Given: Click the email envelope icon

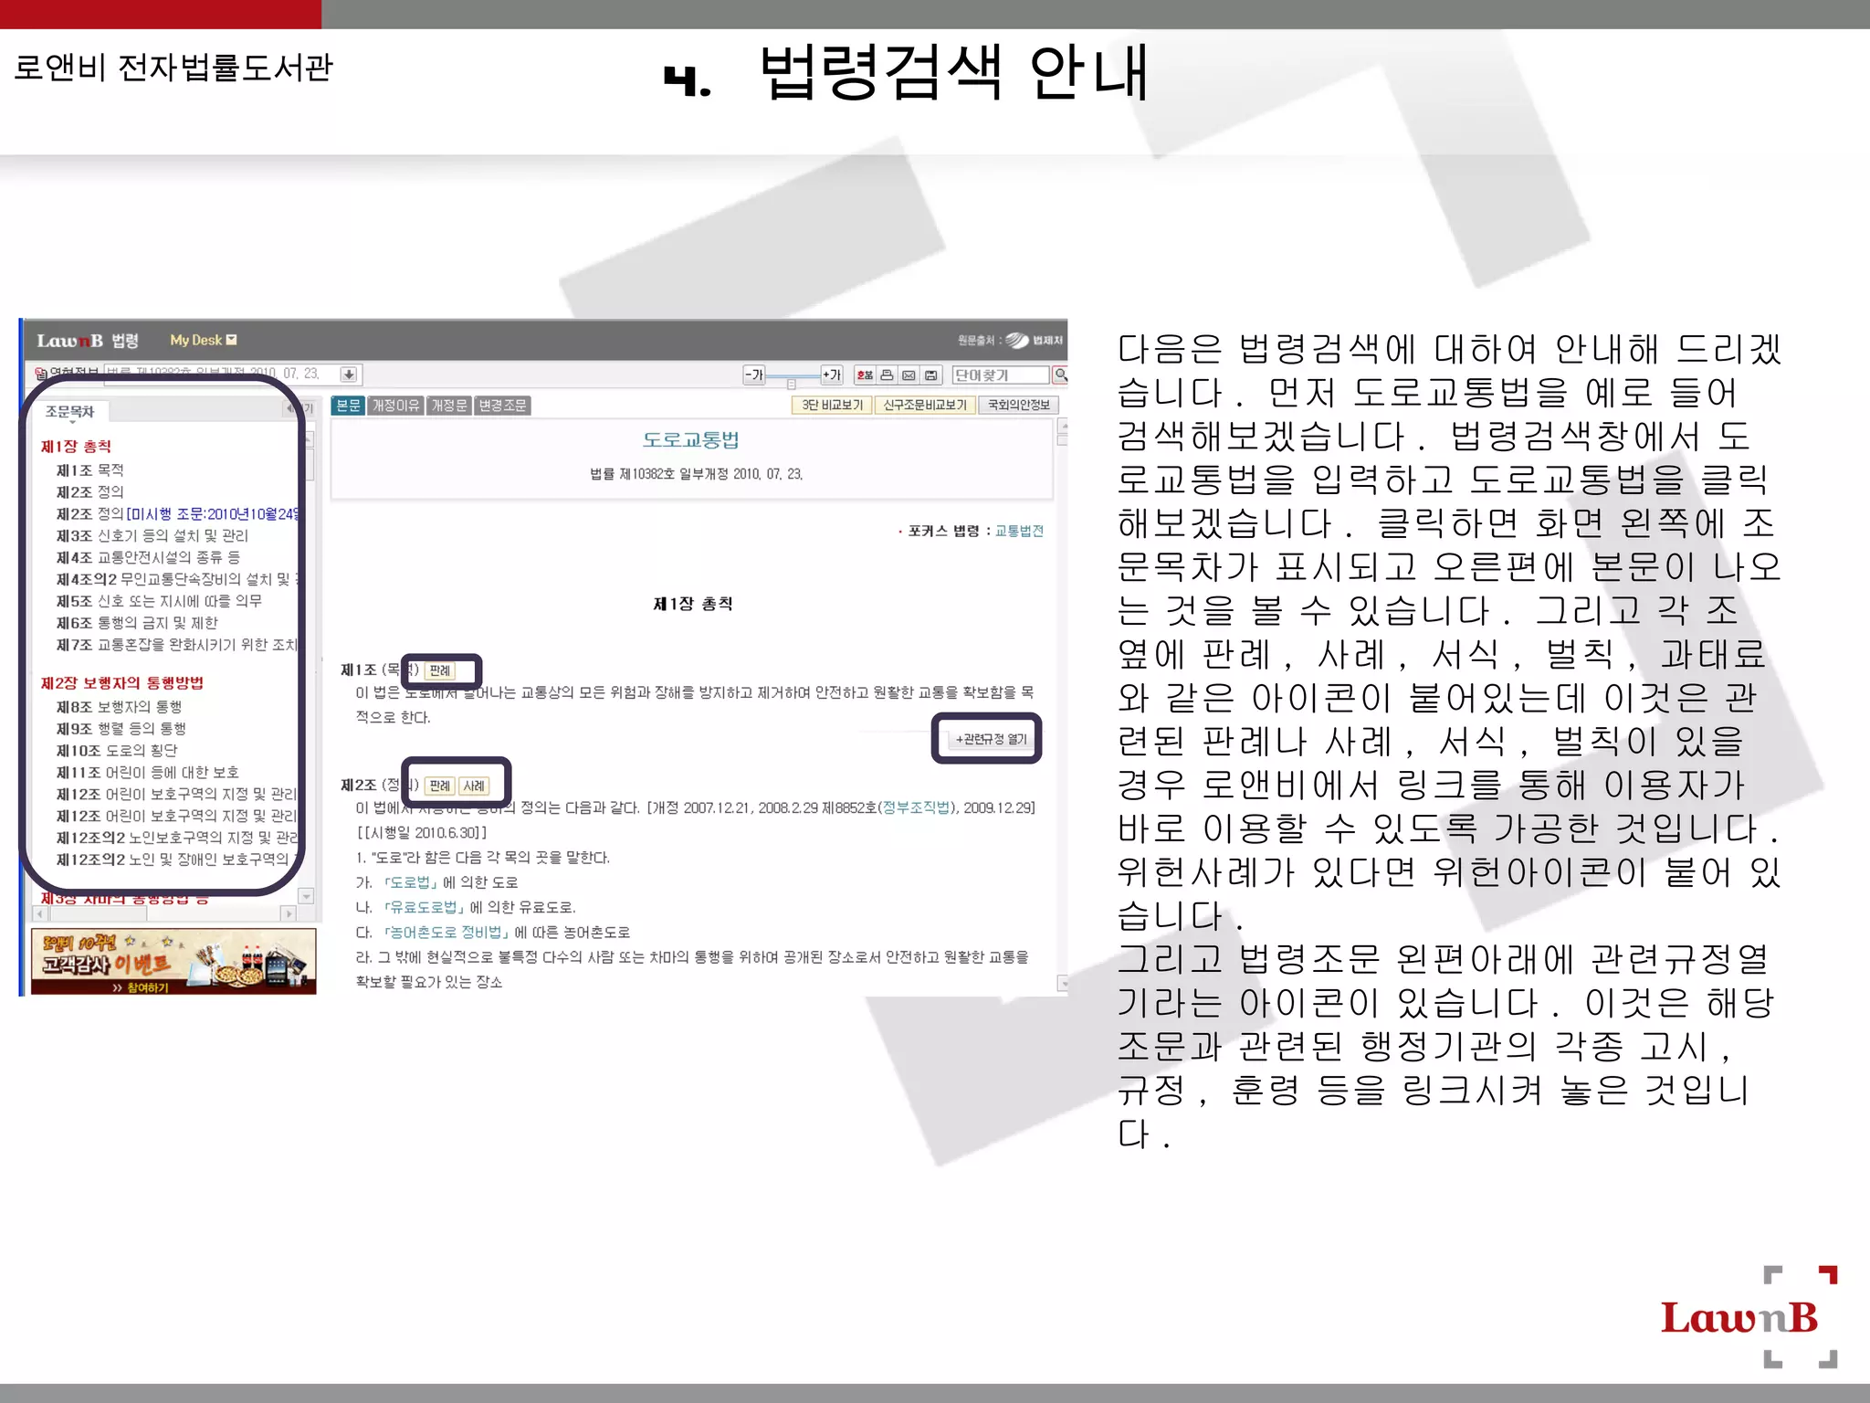Looking at the screenshot, I should [909, 375].
